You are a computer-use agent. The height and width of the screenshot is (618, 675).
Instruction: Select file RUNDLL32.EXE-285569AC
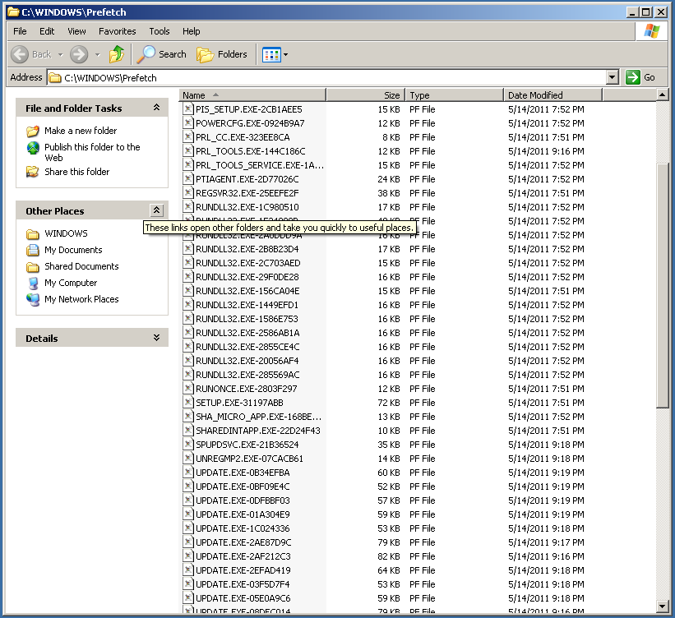(x=247, y=375)
